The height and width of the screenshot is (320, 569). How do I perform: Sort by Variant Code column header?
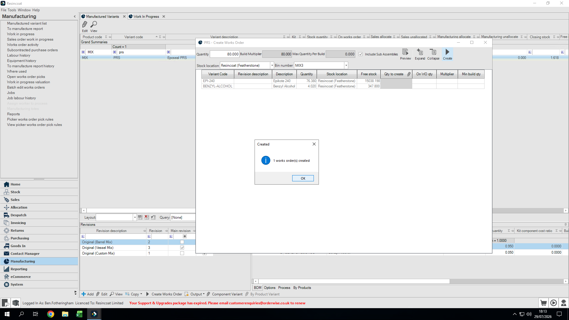(x=218, y=74)
